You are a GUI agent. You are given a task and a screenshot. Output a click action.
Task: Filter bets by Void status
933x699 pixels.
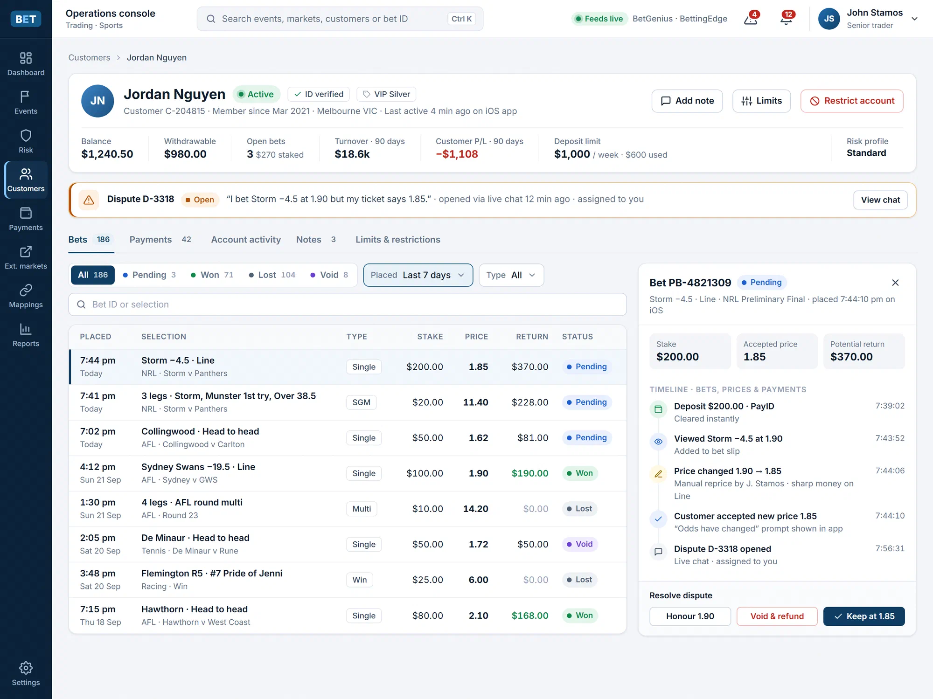point(329,275)
